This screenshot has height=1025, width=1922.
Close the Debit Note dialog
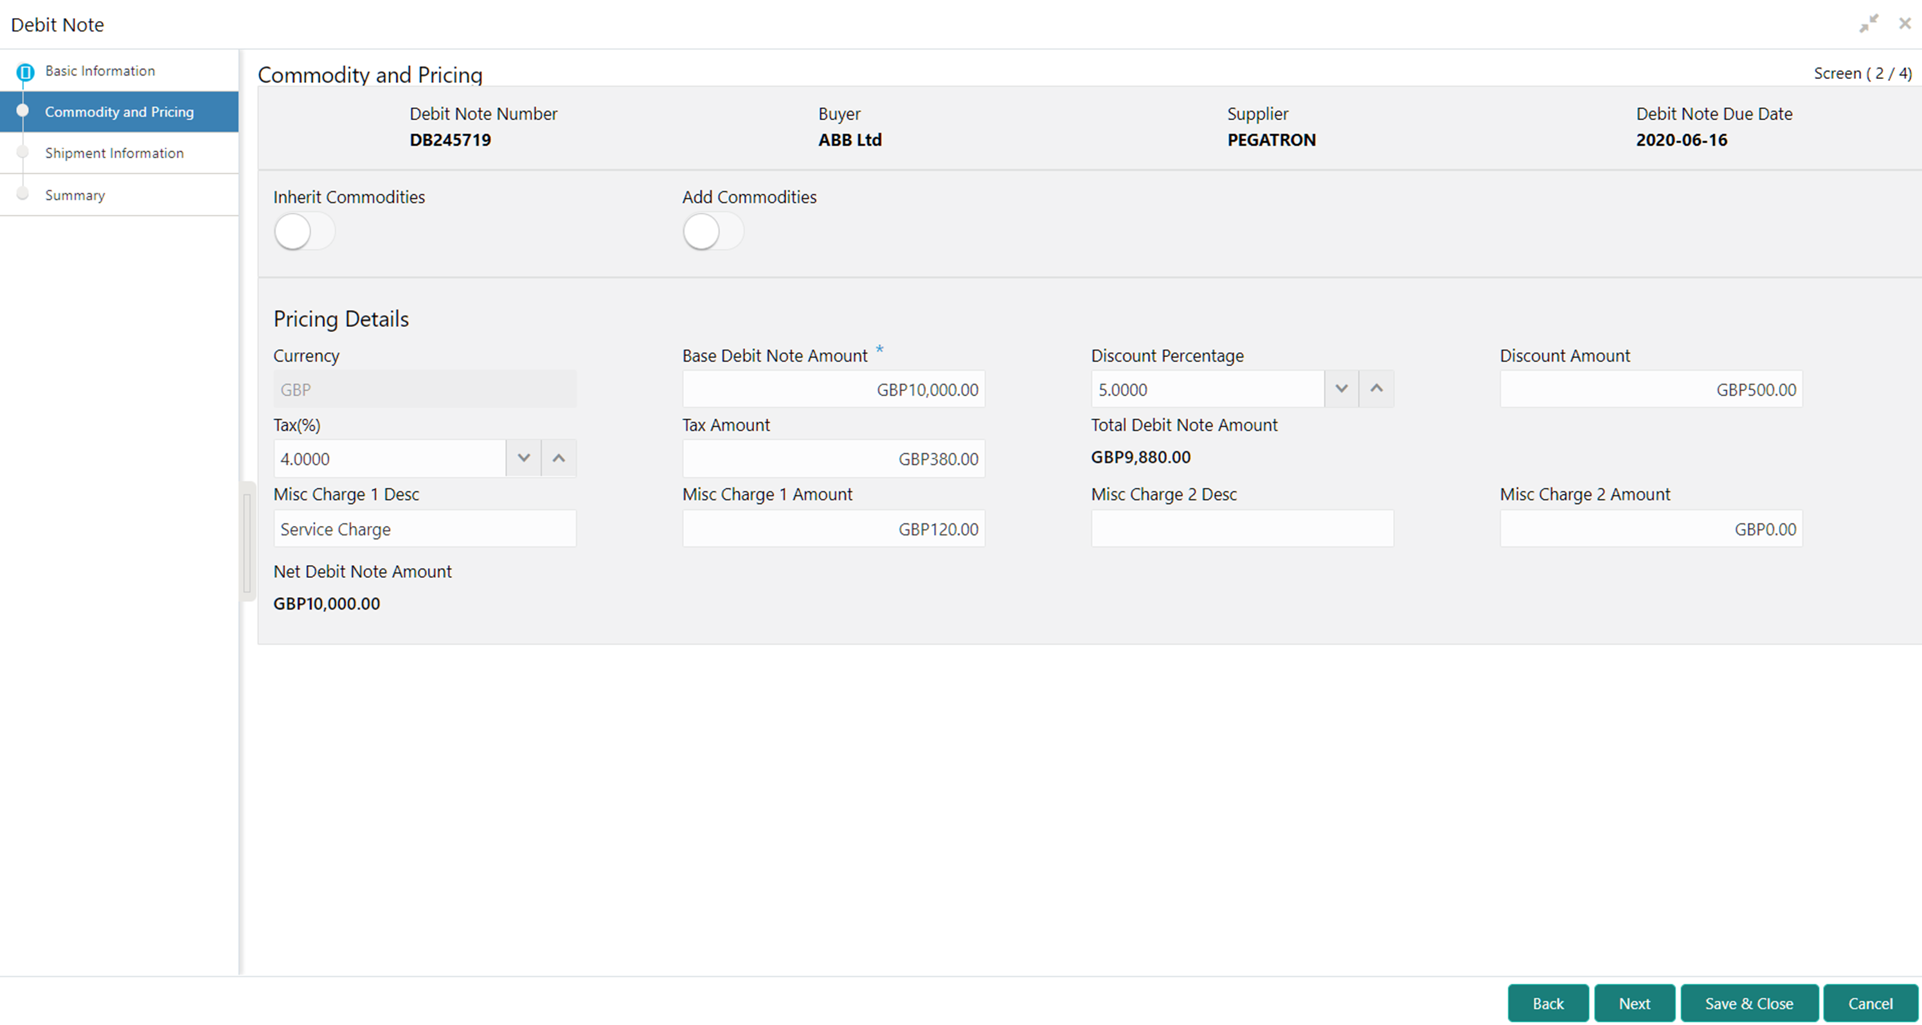coord(1904,24)
